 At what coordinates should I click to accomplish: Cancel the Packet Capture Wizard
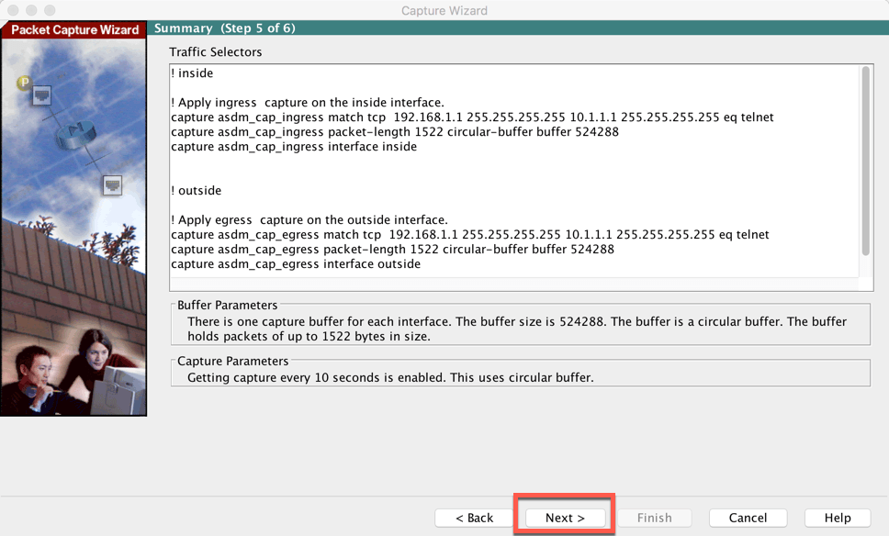748,517
